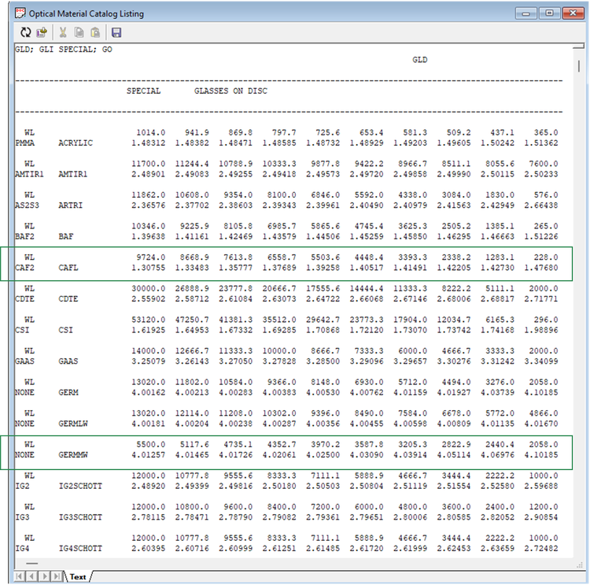Click the AMTIR1 wavelength "11700.0"
The width and height of the screenshot is (590, 585).
[x=148, y=164]
